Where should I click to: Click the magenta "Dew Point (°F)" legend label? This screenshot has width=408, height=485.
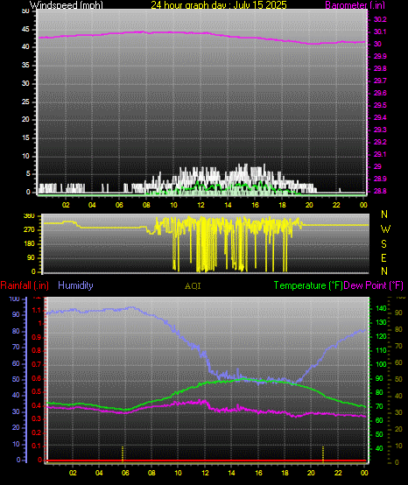373,285
